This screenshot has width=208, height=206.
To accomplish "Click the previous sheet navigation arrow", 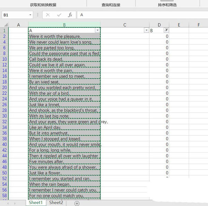I will coord(7,203).
